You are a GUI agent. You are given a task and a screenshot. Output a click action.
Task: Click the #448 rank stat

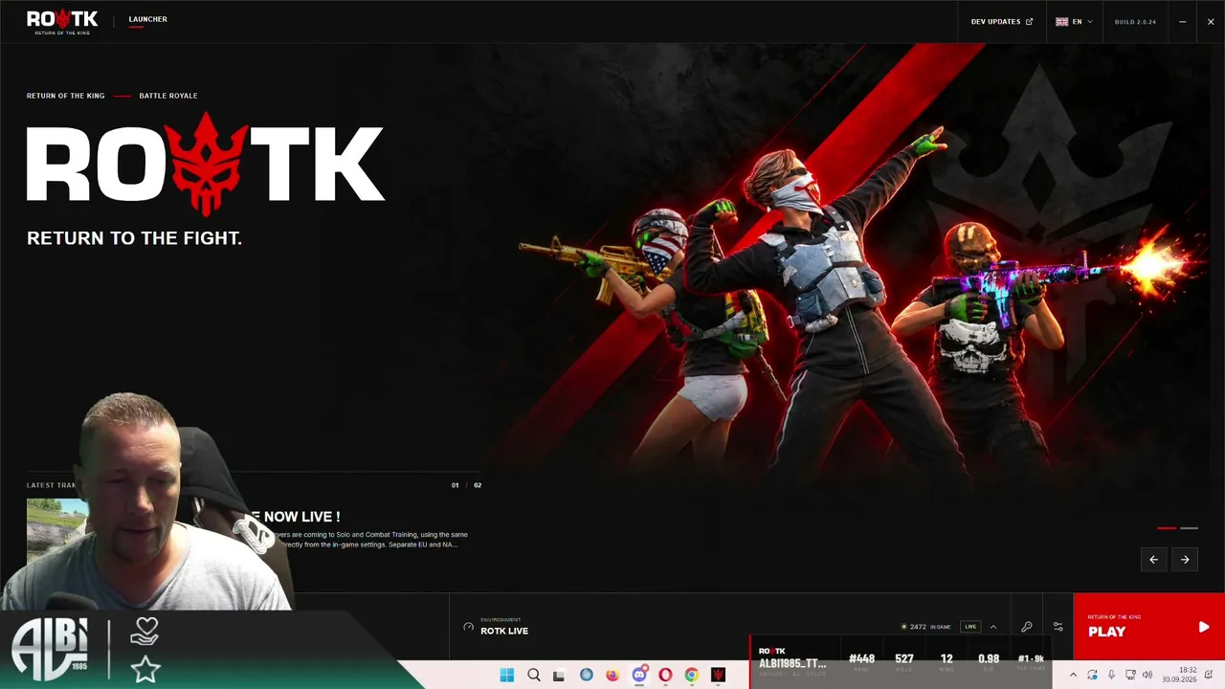(861, 658)
